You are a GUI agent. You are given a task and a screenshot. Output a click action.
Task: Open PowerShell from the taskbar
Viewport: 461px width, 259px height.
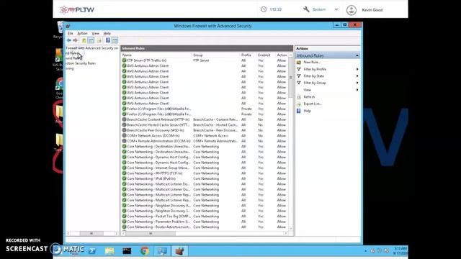pos(92,251)
